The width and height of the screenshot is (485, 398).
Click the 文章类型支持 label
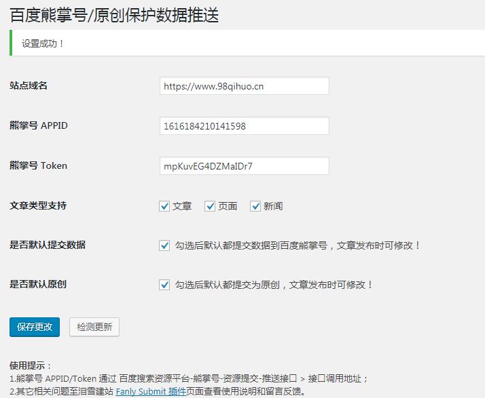coord(38,205)
